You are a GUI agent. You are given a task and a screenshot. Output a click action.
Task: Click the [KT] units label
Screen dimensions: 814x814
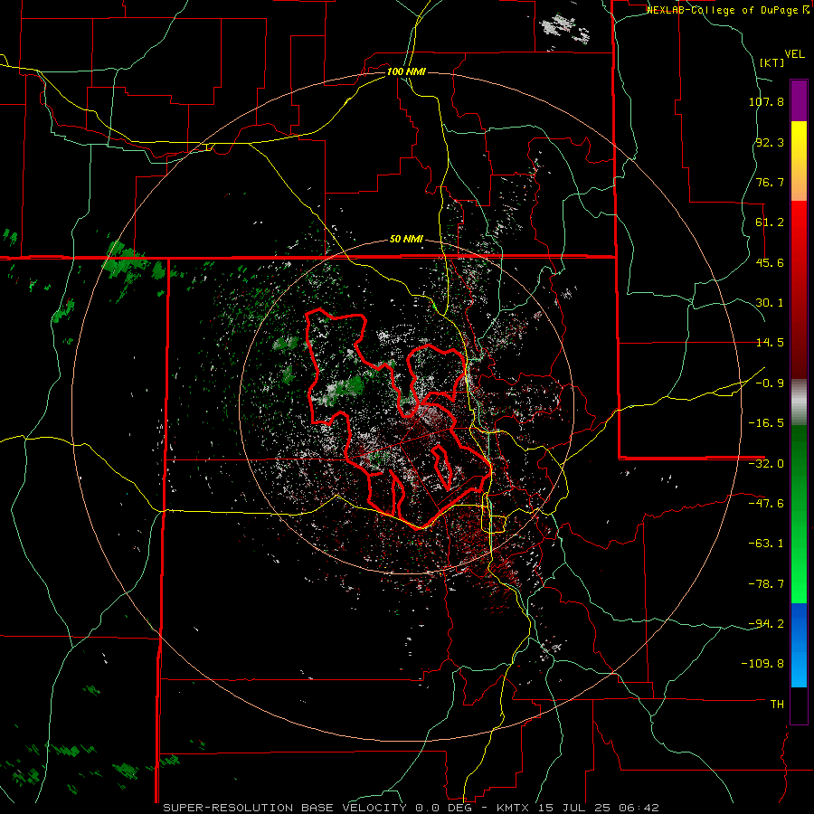point(771,62)
